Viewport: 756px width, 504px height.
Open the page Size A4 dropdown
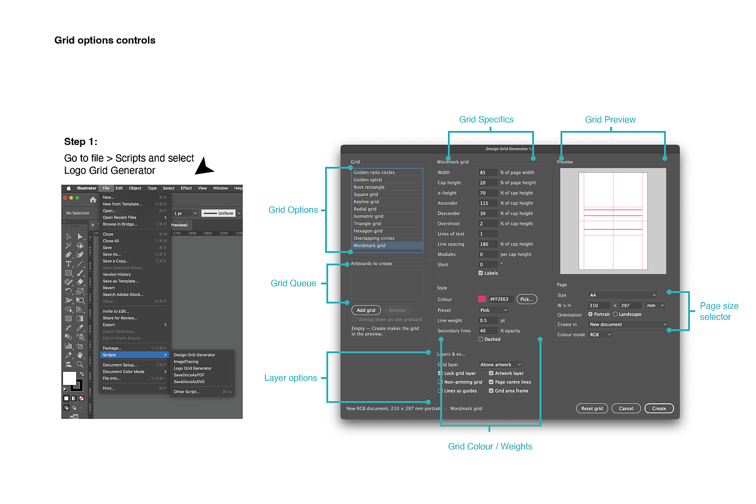point(622,295)
